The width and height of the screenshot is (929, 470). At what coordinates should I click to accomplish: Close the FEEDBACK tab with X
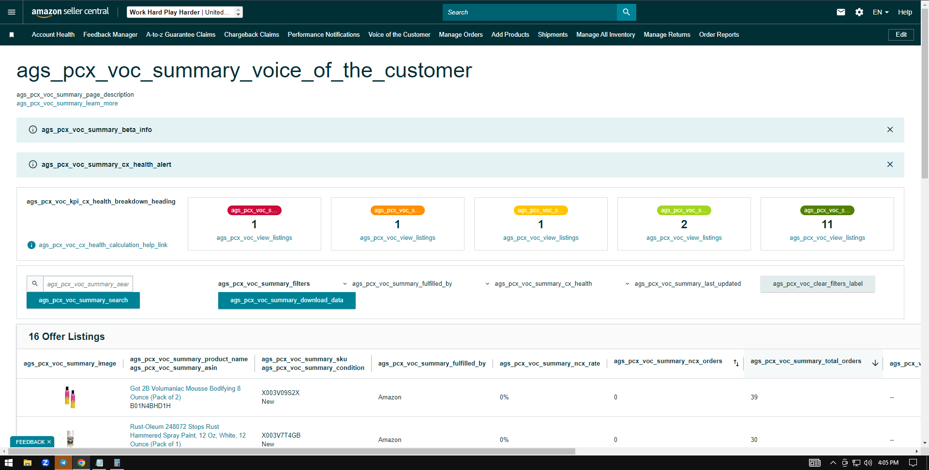pyautogui.click(x=49, y=442)
